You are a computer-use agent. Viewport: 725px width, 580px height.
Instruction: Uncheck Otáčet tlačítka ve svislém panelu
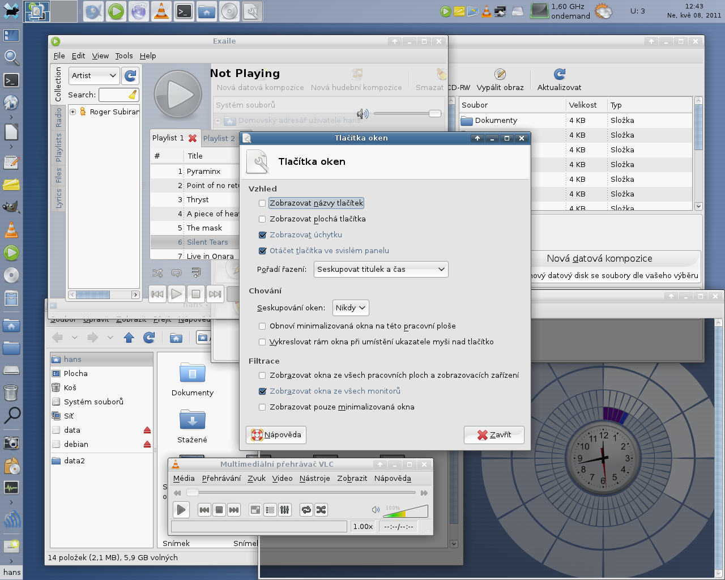pyautogui.click(x=262, y=251)
